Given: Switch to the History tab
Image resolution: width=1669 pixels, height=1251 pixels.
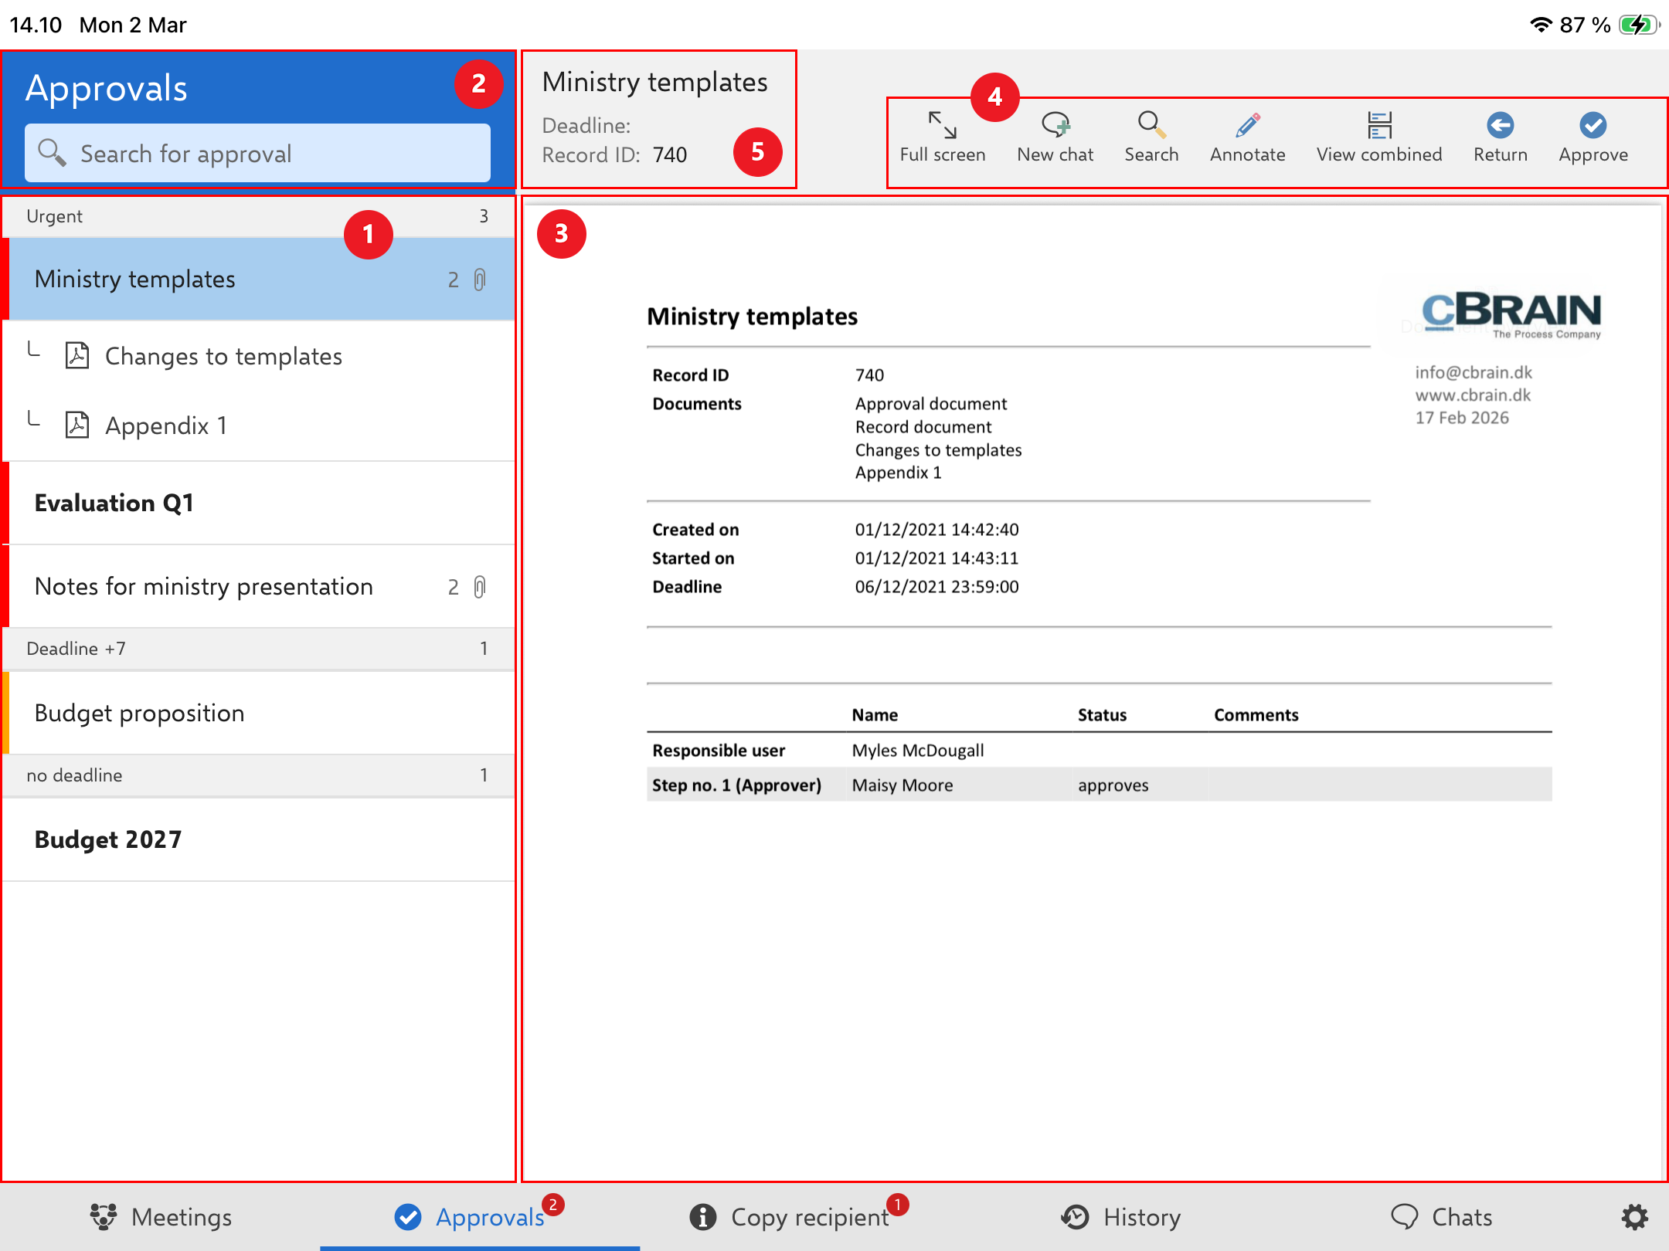Looking at the screenshot, I should [1120, 1217].
